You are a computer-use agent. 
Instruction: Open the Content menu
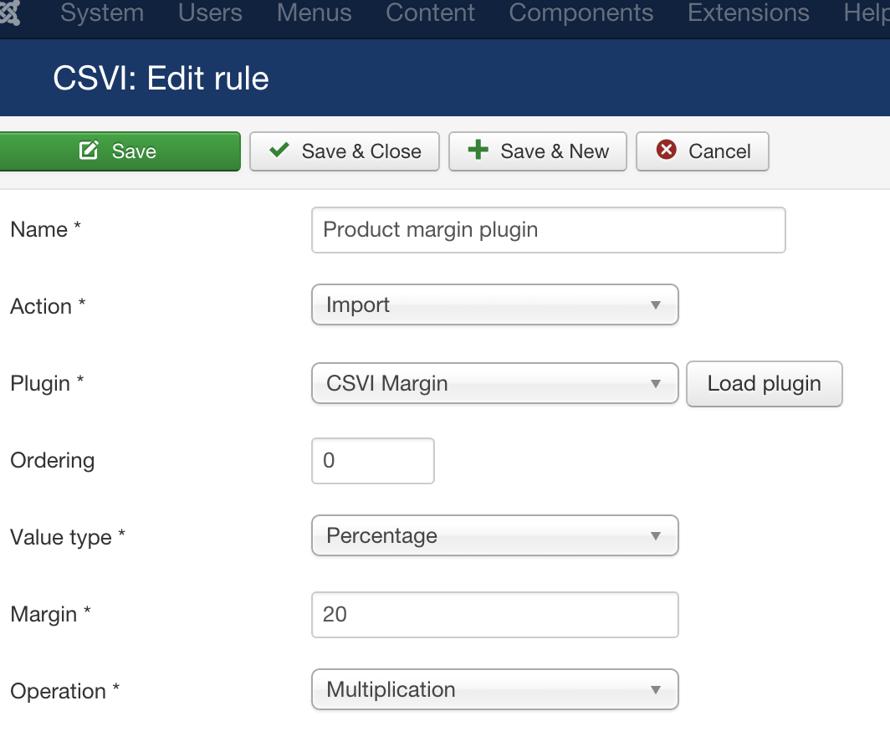[x=430, y=13]
